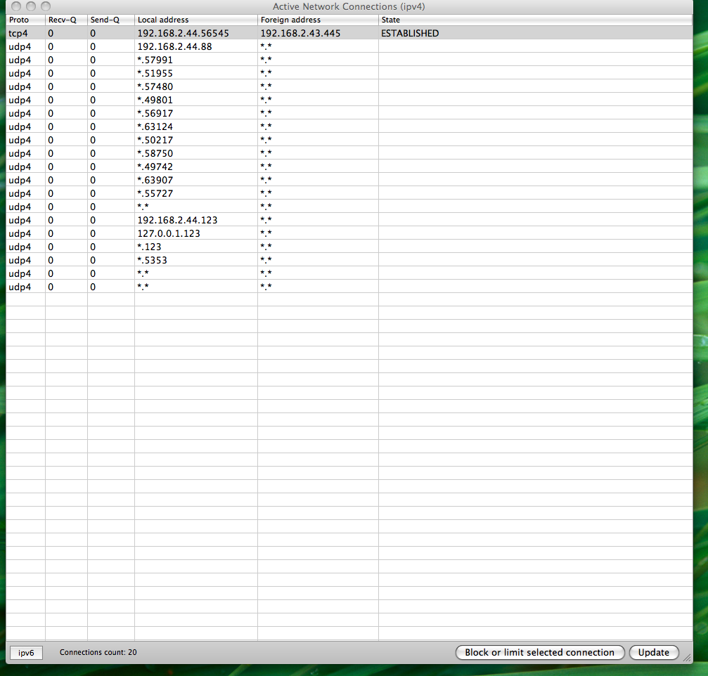
Task: Click the Active Network Connections (ipv4) title
Action: click(x=349, y=7)
